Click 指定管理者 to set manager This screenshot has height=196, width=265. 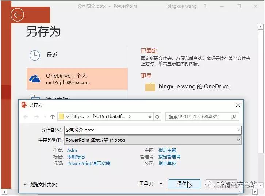tap(169, 157)
